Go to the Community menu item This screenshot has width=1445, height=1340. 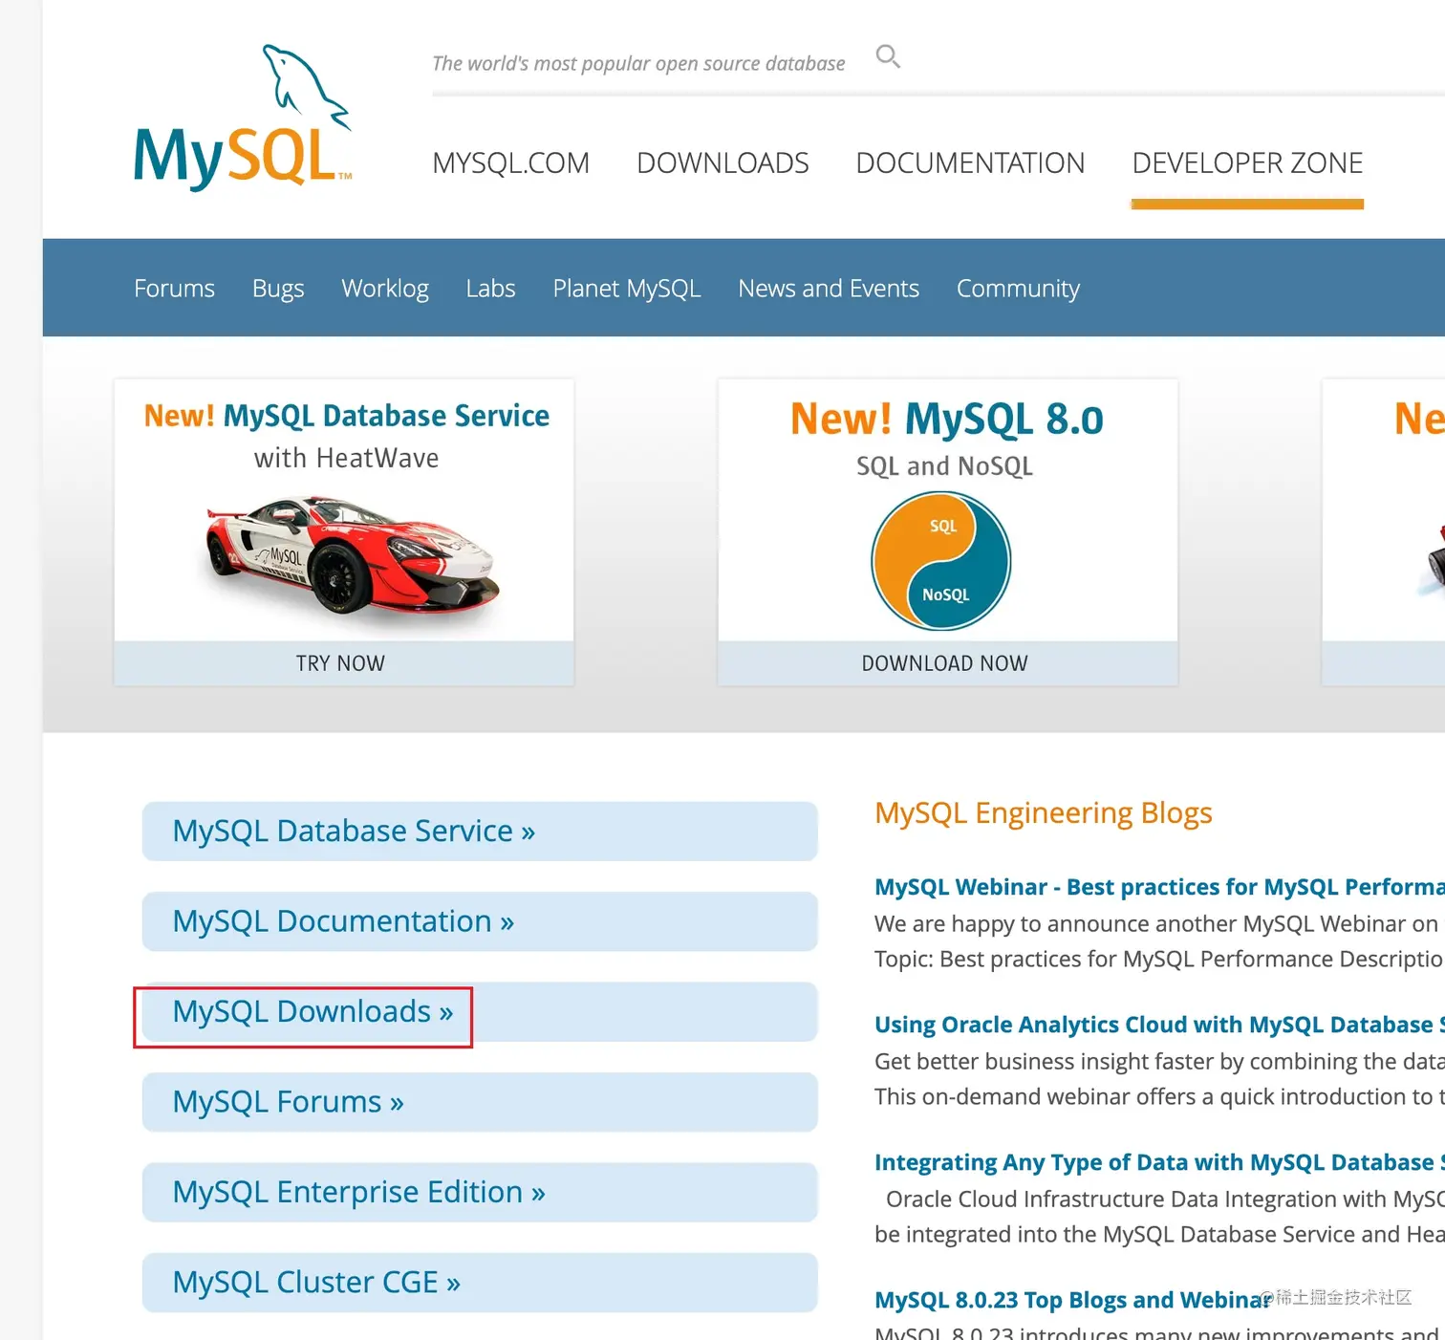1018,288
